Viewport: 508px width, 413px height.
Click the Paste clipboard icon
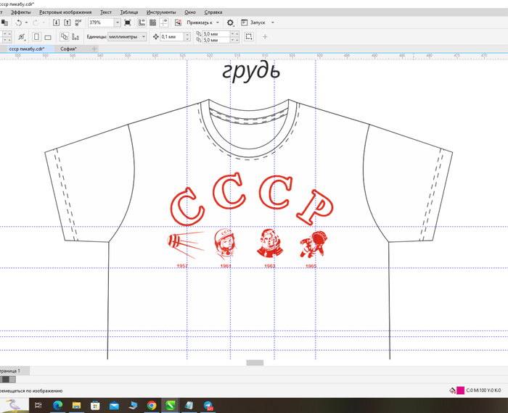[x=4, y=22]
